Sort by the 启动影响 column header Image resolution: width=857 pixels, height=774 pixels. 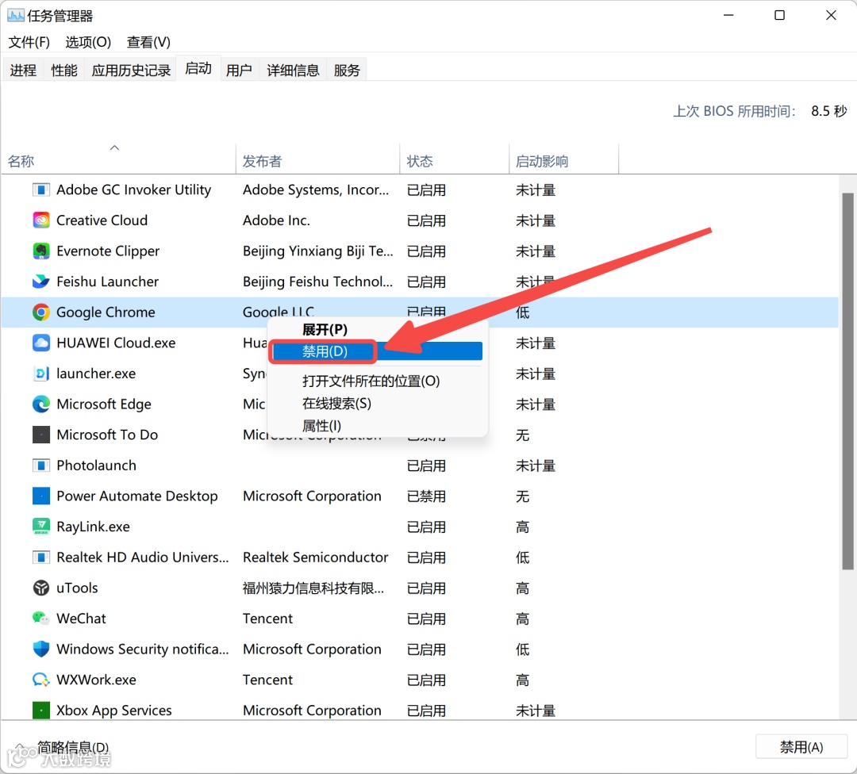pyautogui.click(x=564, y=159)
